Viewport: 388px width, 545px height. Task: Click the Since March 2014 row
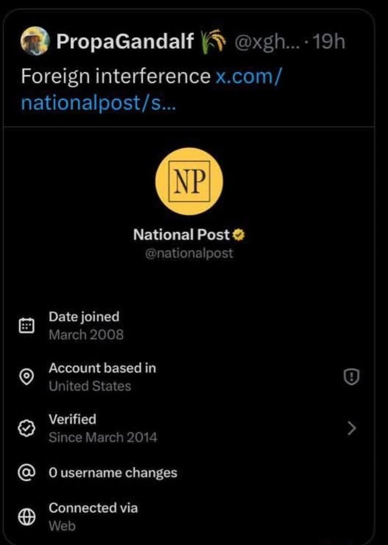[104, 437]
